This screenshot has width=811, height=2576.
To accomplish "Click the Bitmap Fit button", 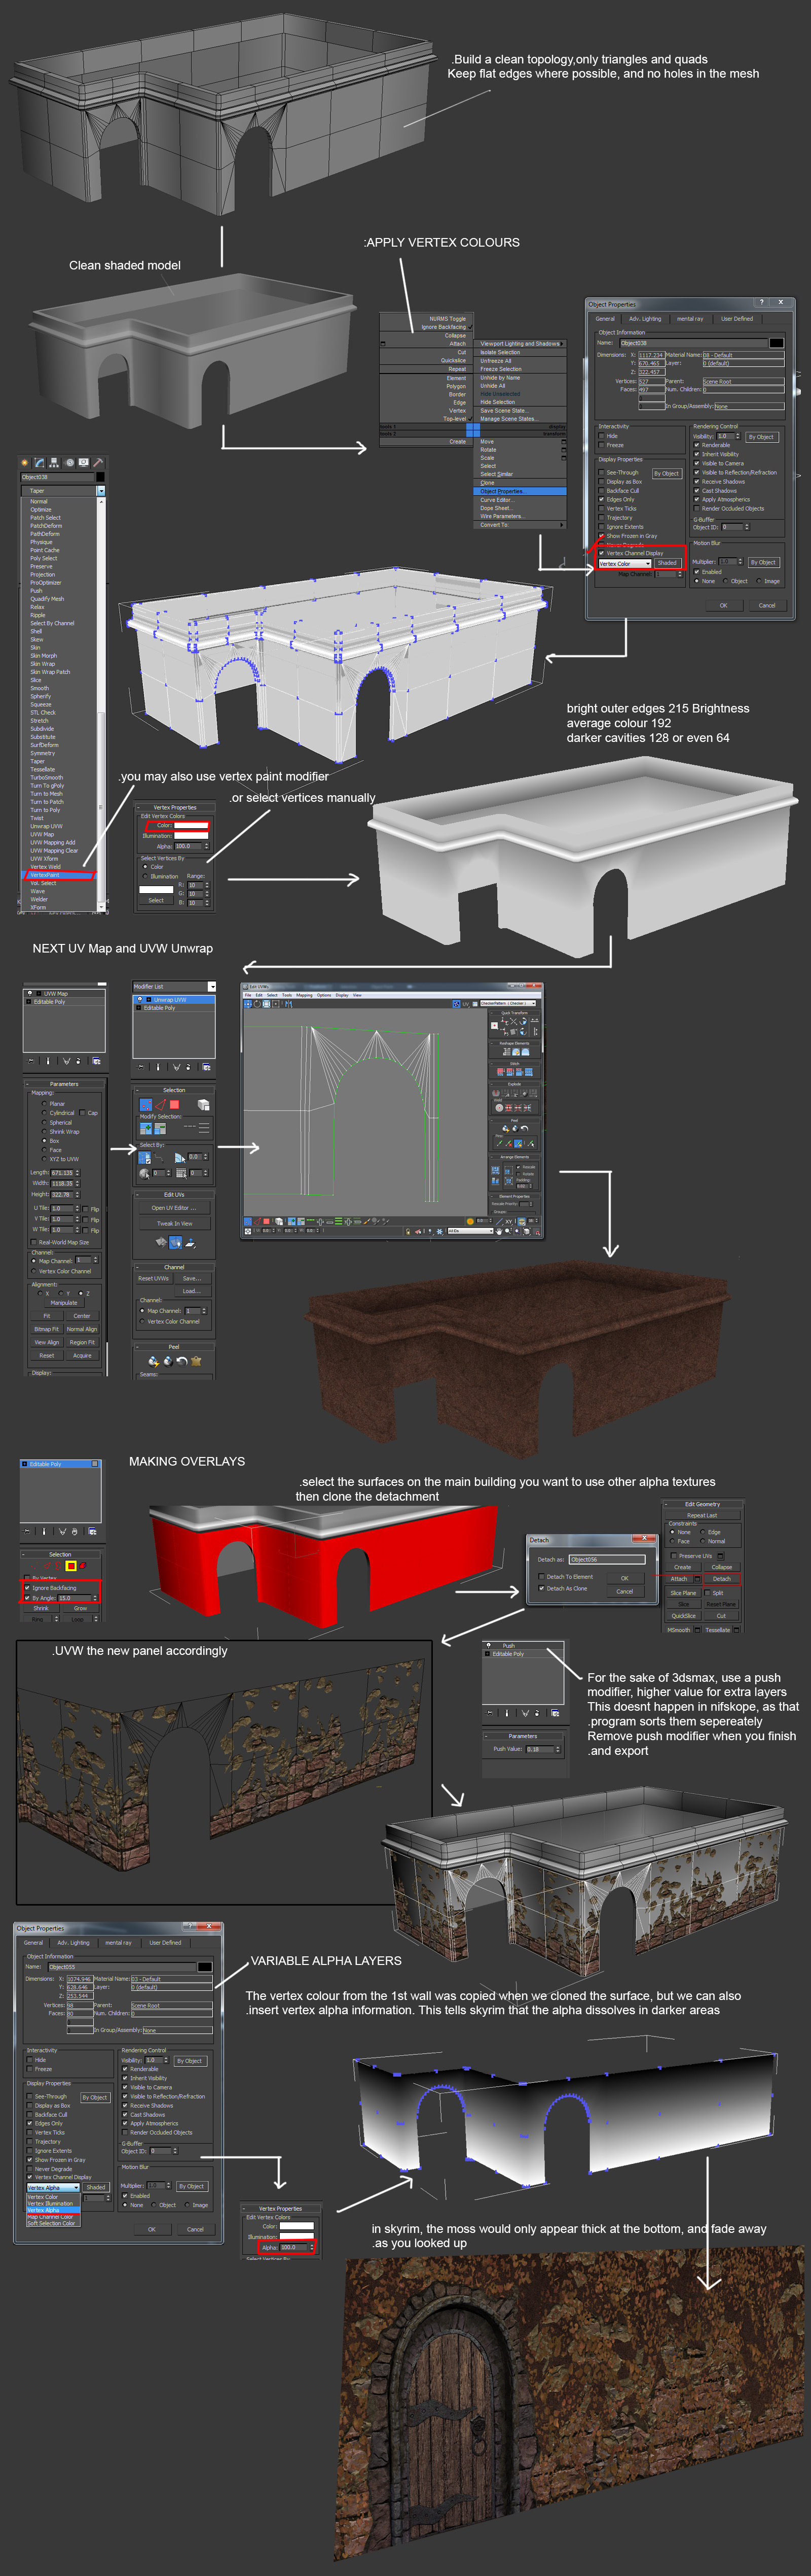I will [47, 1329].
